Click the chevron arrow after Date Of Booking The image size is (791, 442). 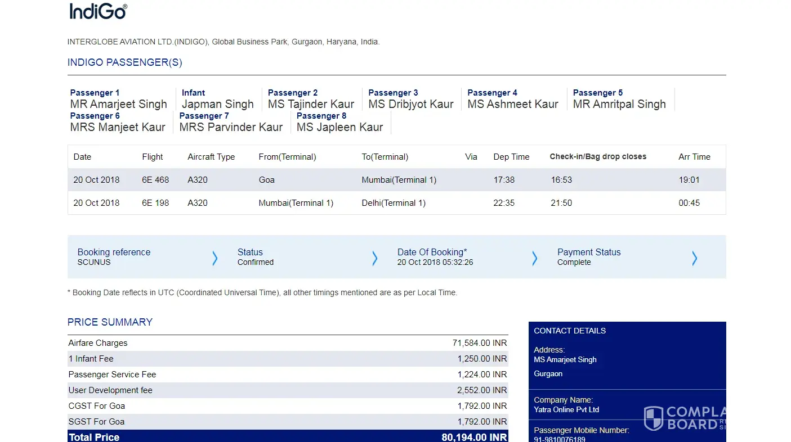[x=534, y=258]
